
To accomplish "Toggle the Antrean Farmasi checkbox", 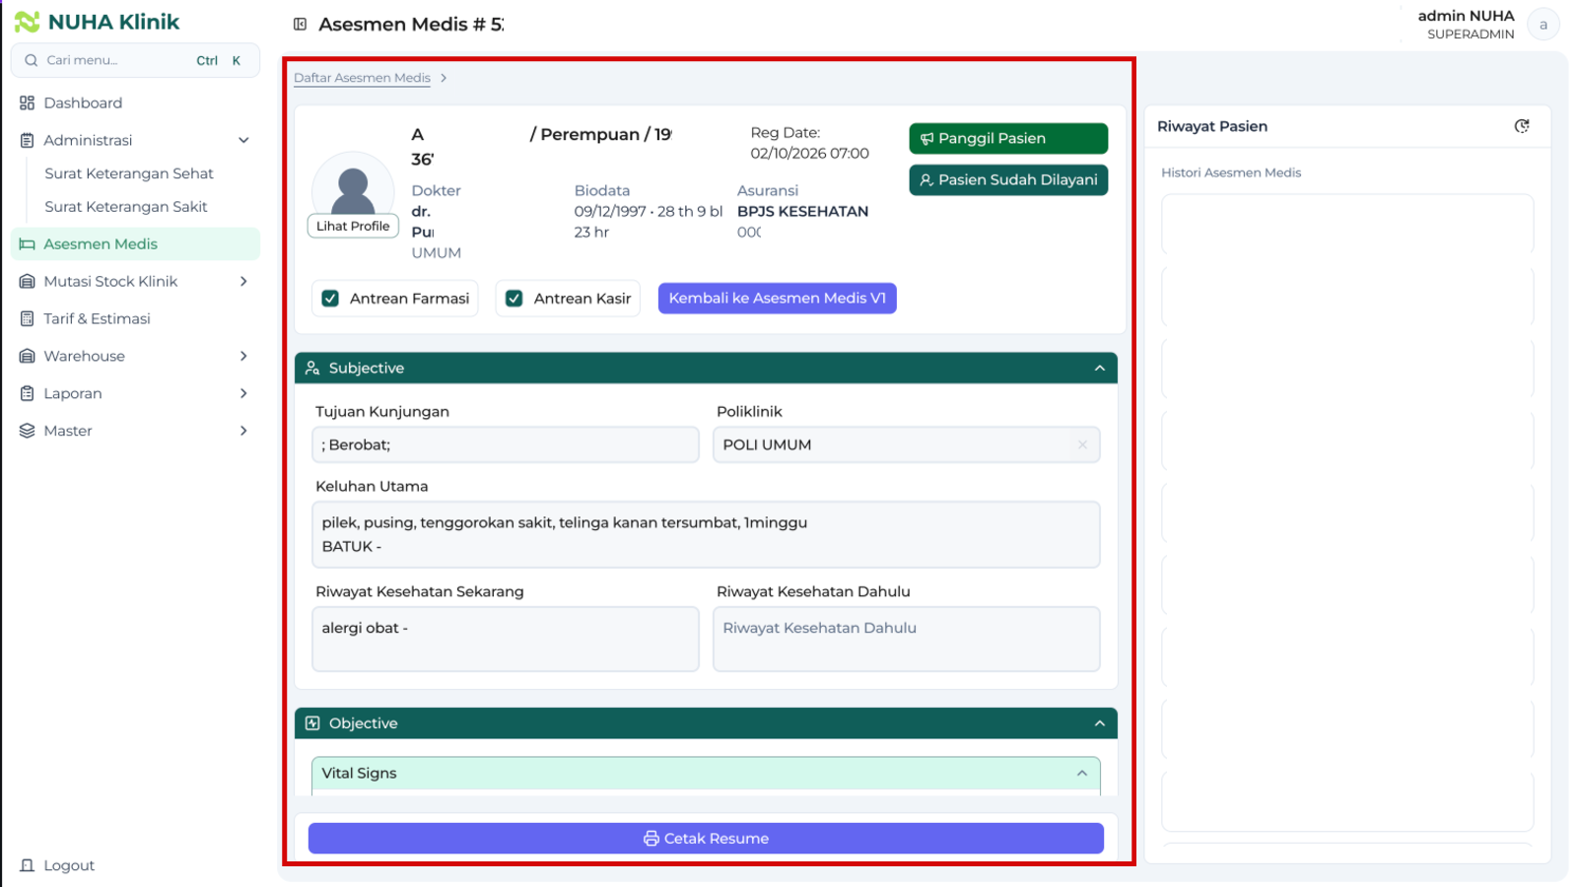I will 330,299.
